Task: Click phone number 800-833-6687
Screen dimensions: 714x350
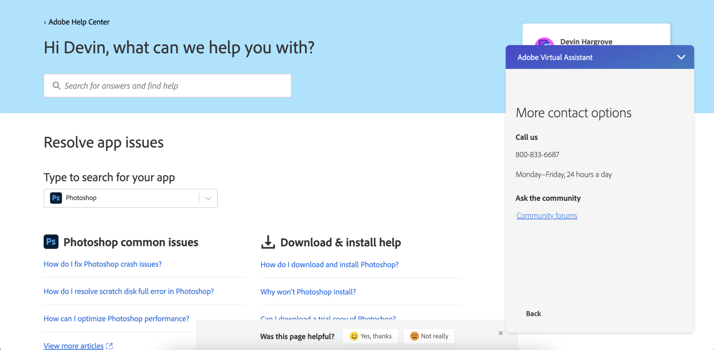Action: [537, 154]
